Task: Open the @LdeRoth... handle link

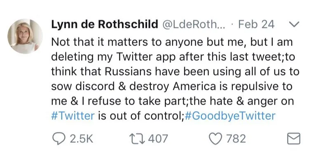Action: (194, 24)
